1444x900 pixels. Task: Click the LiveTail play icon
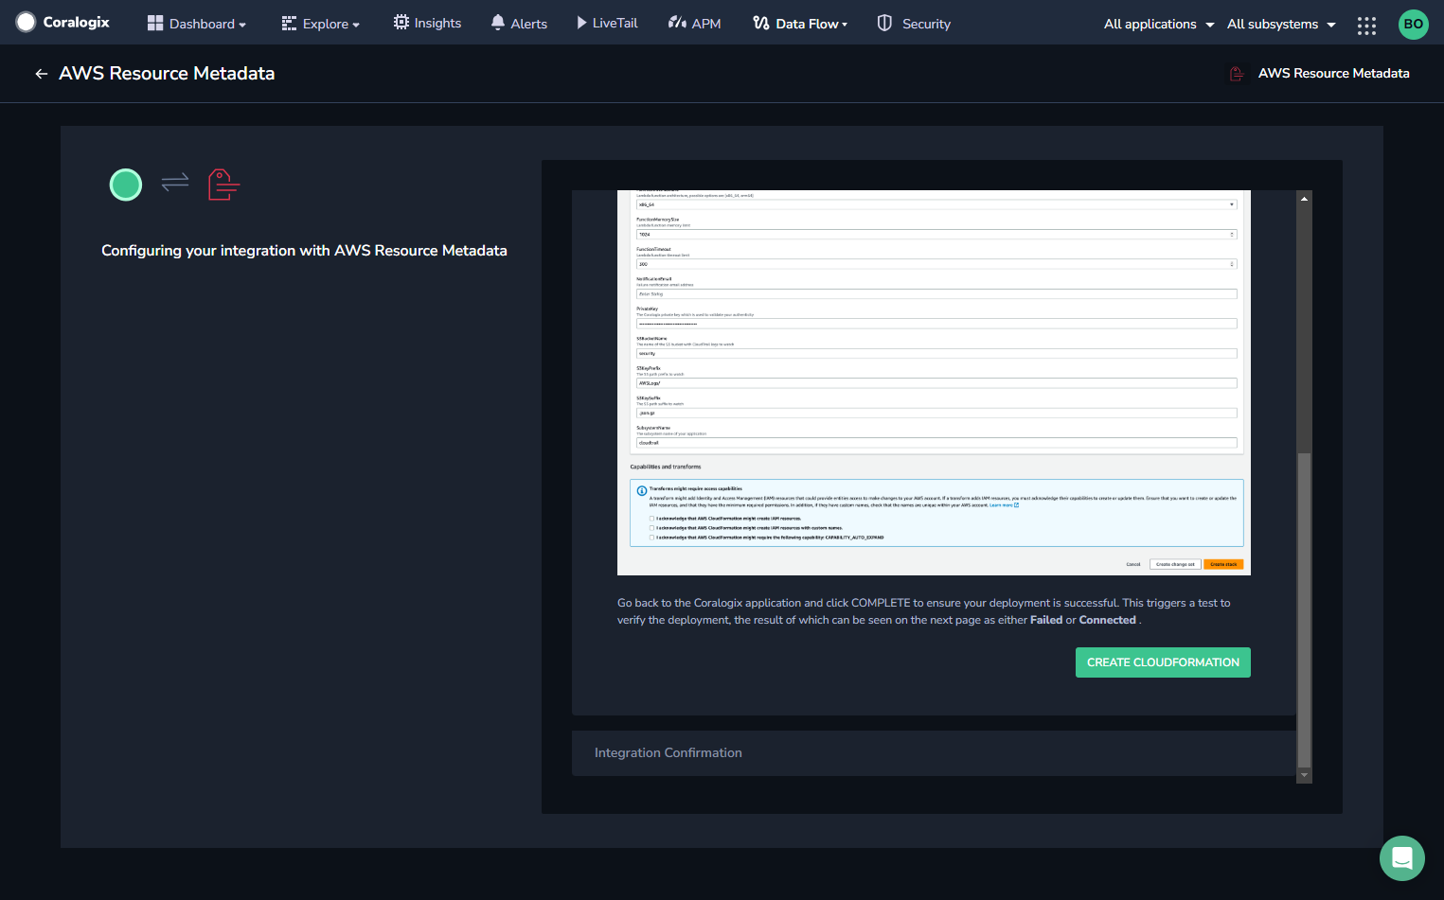[581, 23]
